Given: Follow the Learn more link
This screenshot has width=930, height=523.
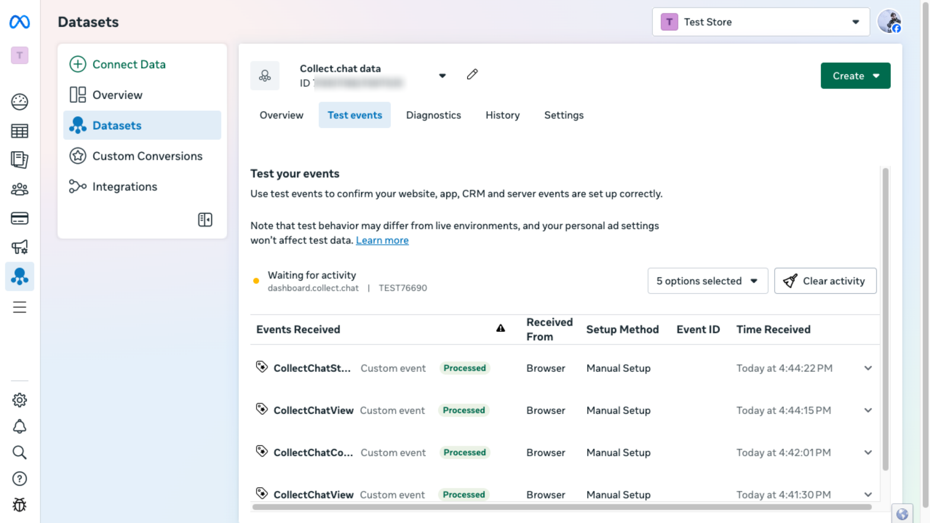Looking at the screenshot, I should tap(382, 240).
